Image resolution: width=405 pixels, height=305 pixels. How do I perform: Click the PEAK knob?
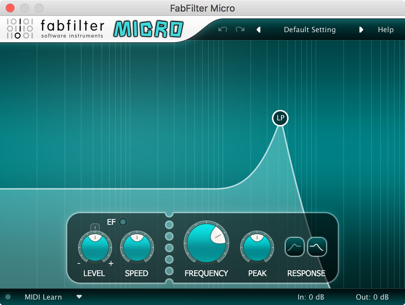tap(257, 247)
